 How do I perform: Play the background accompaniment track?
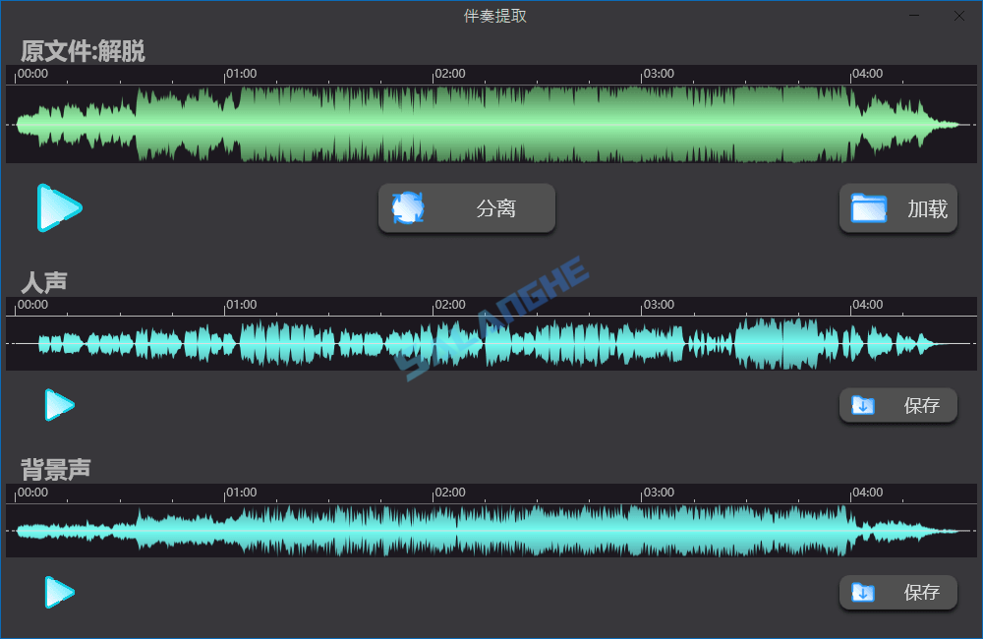[x=59, y=593]
